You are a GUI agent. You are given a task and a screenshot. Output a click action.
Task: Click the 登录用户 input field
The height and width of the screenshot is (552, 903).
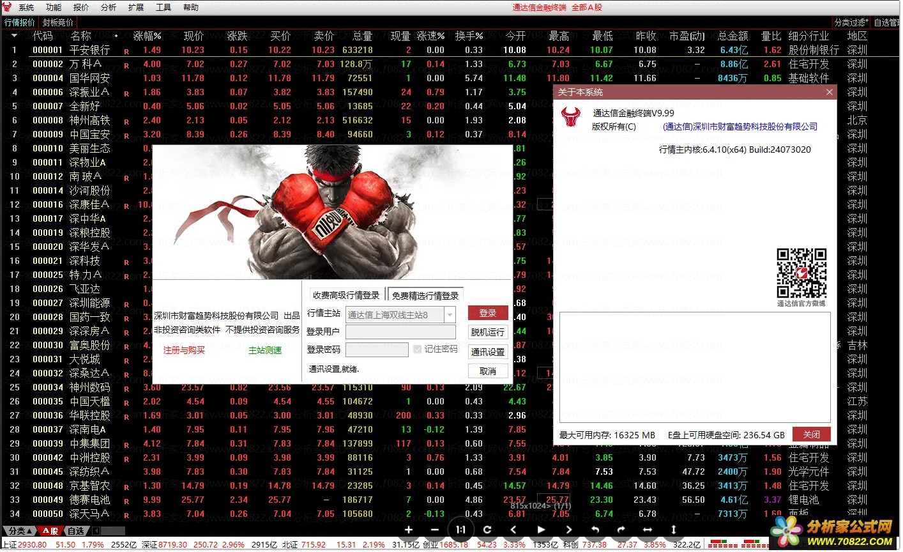[400, 332]
